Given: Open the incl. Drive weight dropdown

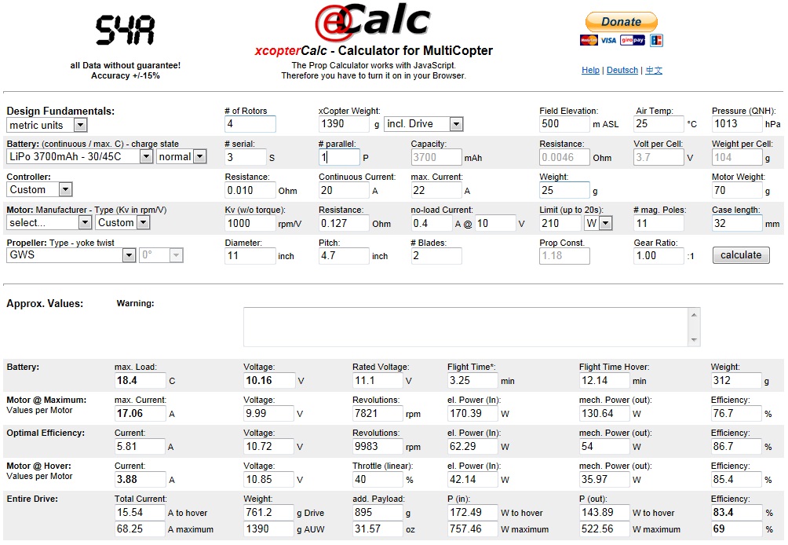Looking at the screenshot, I should 424,124.
